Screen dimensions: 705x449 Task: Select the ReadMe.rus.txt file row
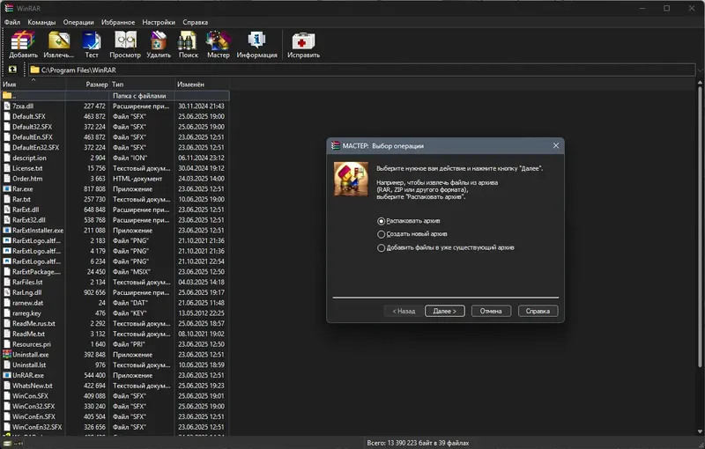[x=115, y=323]
